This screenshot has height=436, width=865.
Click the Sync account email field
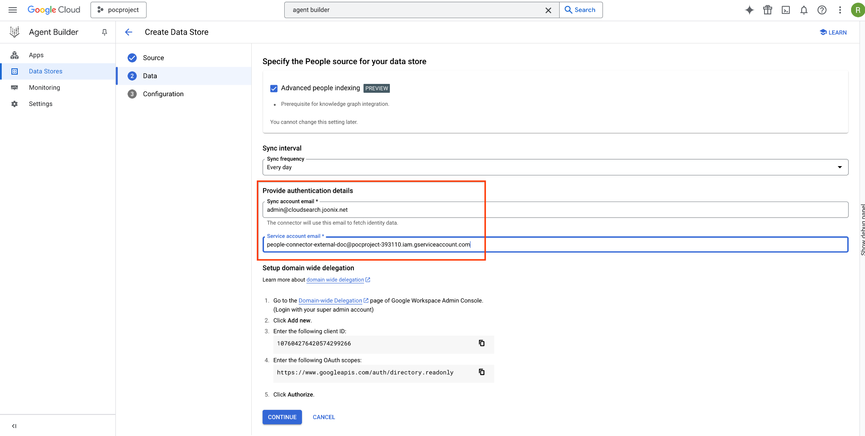(555, 210)
